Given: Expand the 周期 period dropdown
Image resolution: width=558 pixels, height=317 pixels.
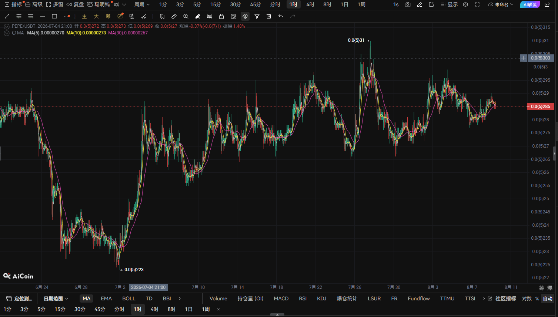Looking at the screenshot, I should click(142, 4).
